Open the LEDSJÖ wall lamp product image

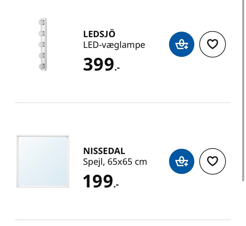(43, 44)
